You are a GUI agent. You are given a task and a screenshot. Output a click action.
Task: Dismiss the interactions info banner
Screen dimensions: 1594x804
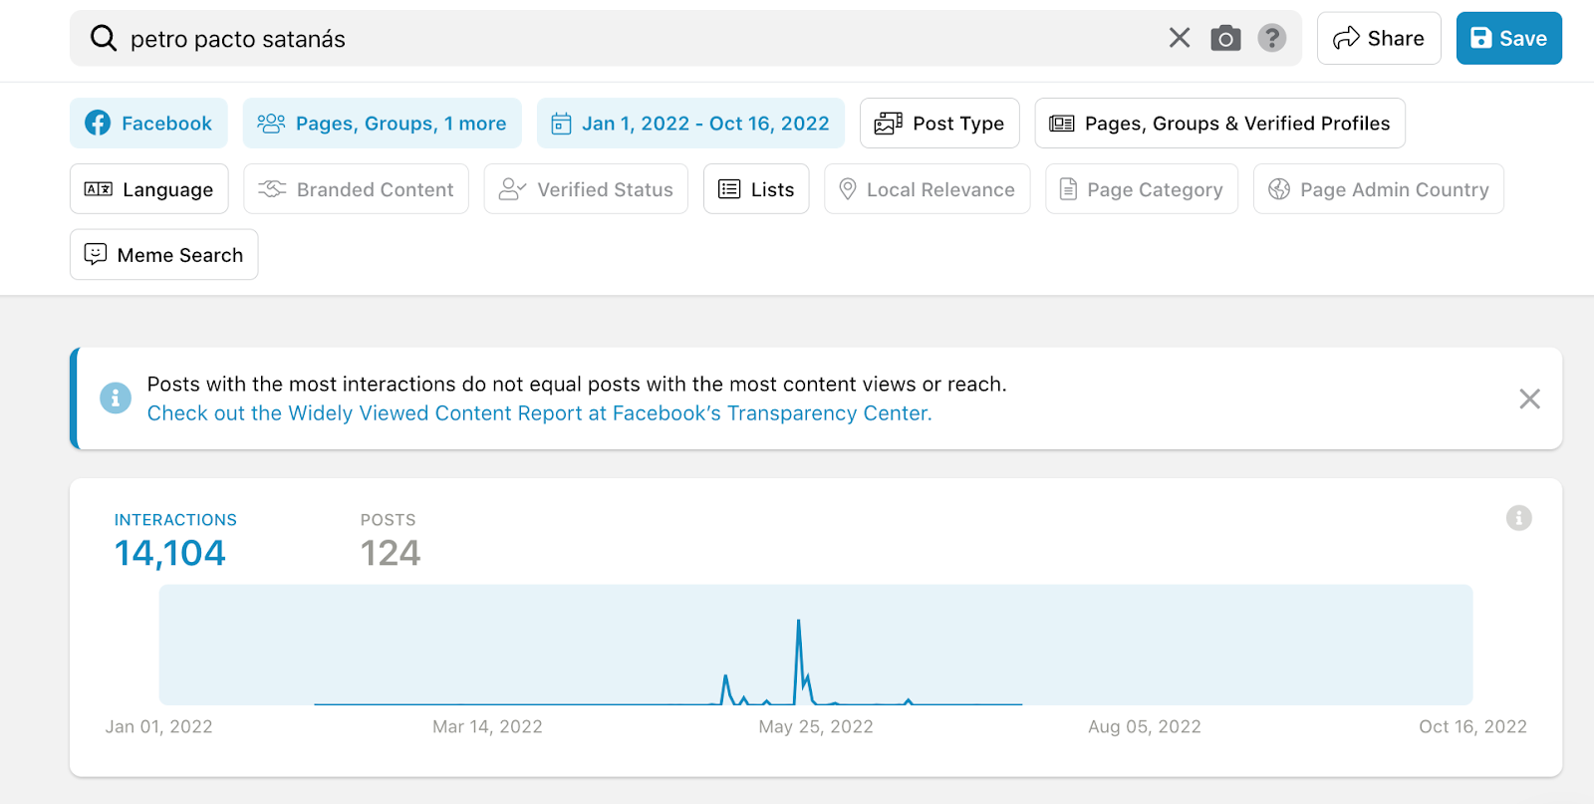(x=1529, y=399)
